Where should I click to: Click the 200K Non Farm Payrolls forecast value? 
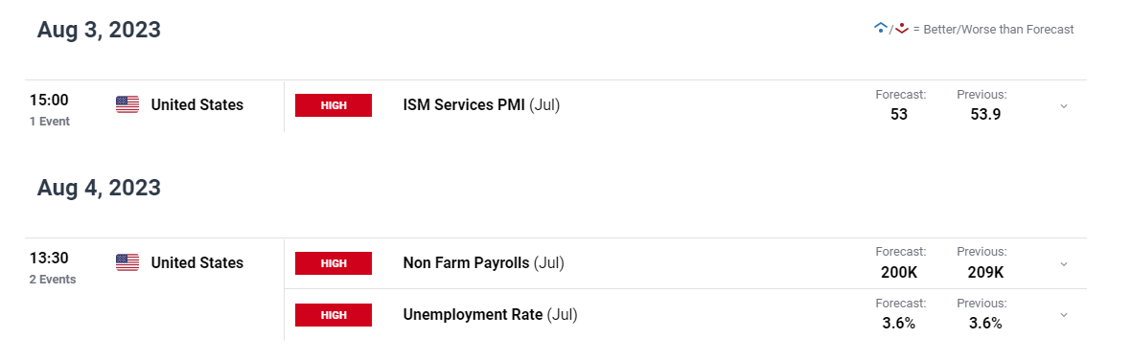pyautogui.click(x=899, y=273)
